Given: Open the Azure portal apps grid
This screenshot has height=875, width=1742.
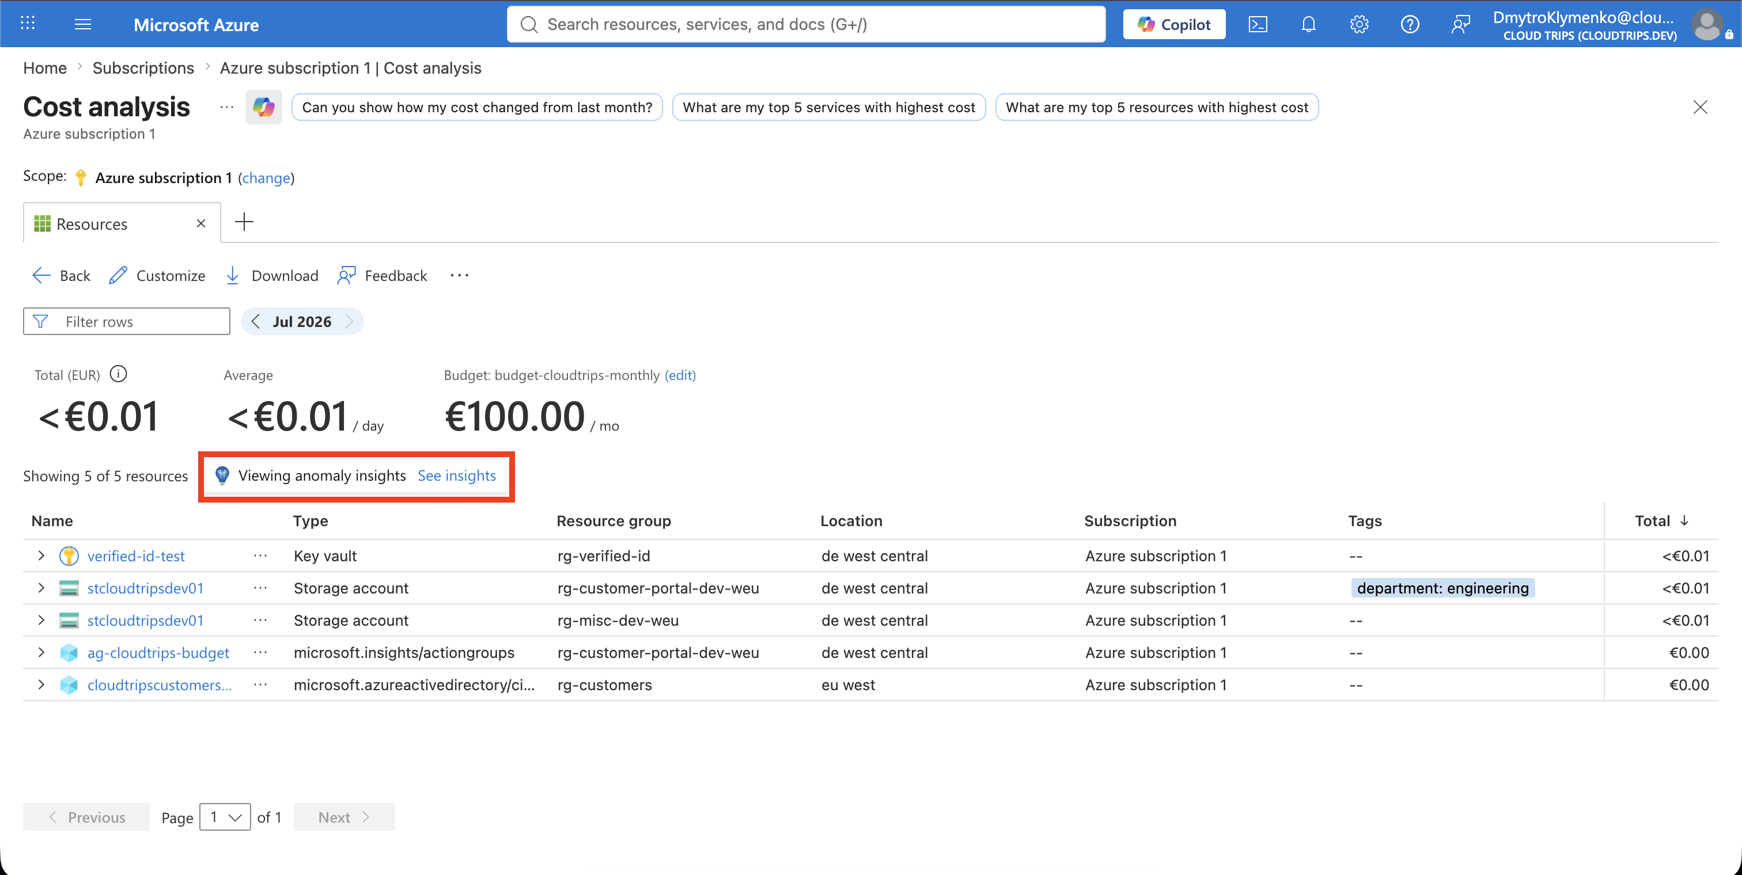Looking at the screenshot, I should click(x=28, y=24).
